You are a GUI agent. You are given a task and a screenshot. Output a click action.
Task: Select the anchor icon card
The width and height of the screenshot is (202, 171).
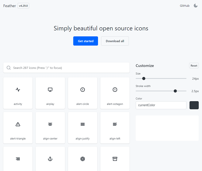[50, 159]
